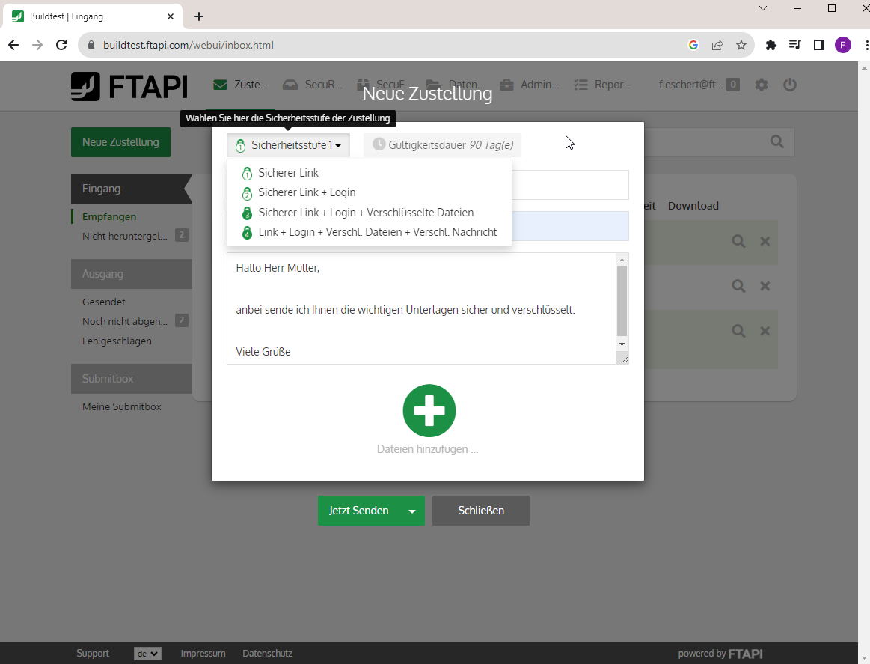The image size is (870, 664).
Task: Open the Reporting list icon
Action: point(580,84)
